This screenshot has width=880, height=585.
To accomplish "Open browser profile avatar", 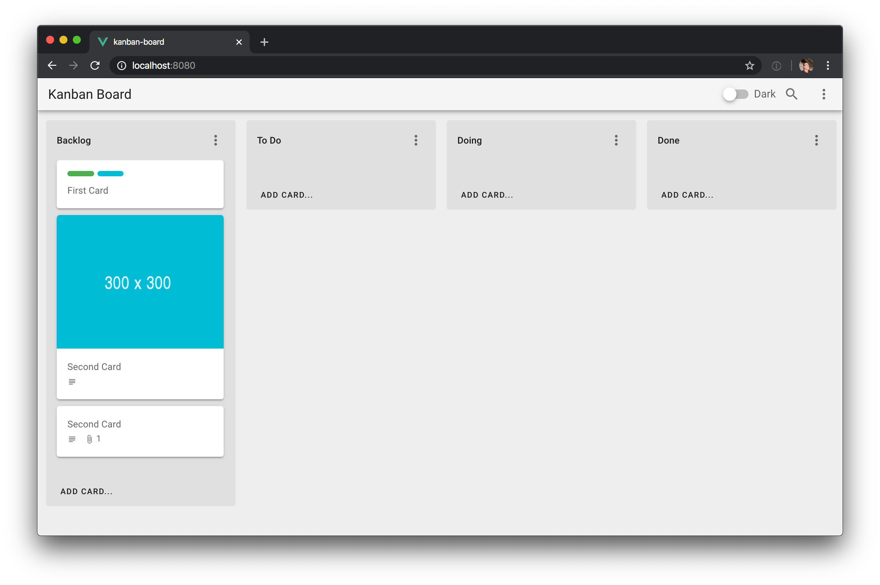I will (806, 66).
